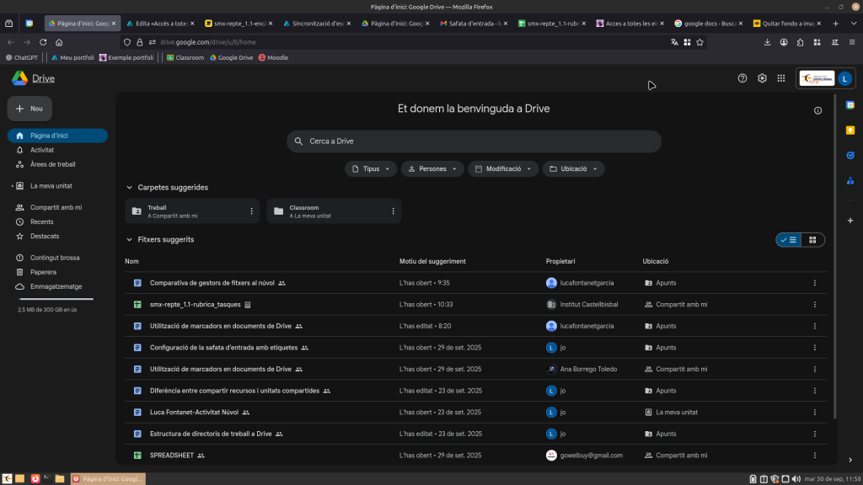
Task: Open the Paperera trash section
Action: pos(43,272)
